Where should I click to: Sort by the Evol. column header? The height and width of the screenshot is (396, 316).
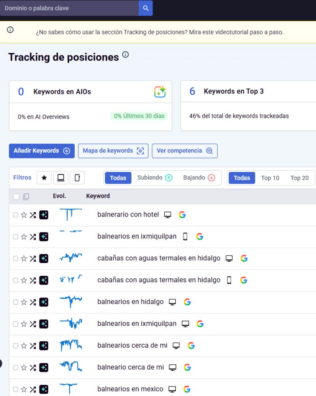click(x=60, y=196)
